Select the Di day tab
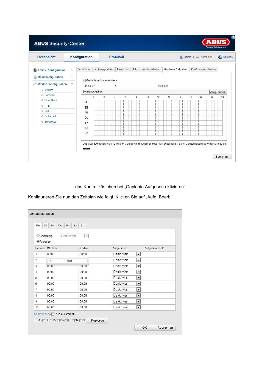The width and height of the screenshot is (262, 371). (46, 226)
